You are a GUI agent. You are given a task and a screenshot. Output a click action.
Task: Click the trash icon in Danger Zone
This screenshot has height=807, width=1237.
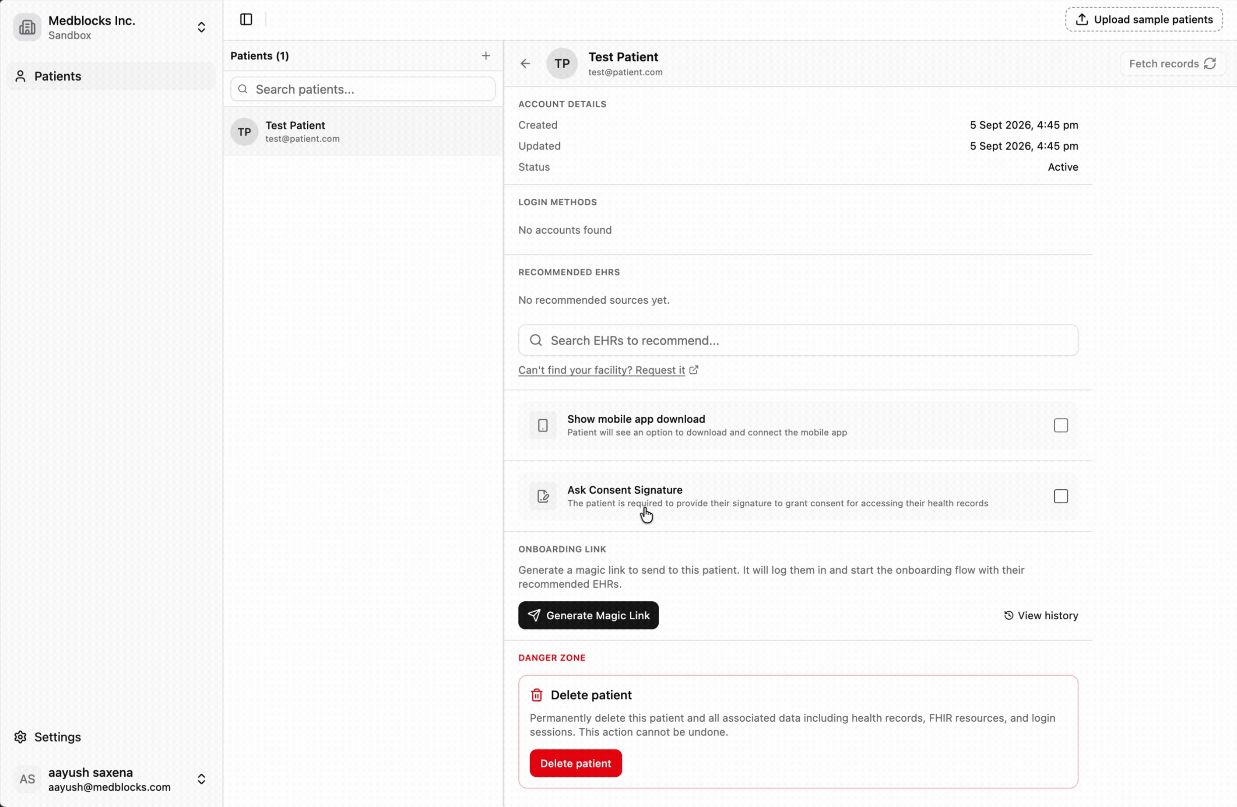click(x=536, y=695)
